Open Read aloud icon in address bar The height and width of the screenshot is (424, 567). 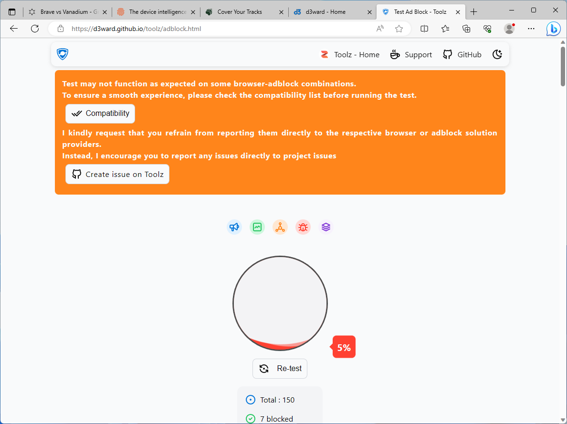tap(380, 29)
